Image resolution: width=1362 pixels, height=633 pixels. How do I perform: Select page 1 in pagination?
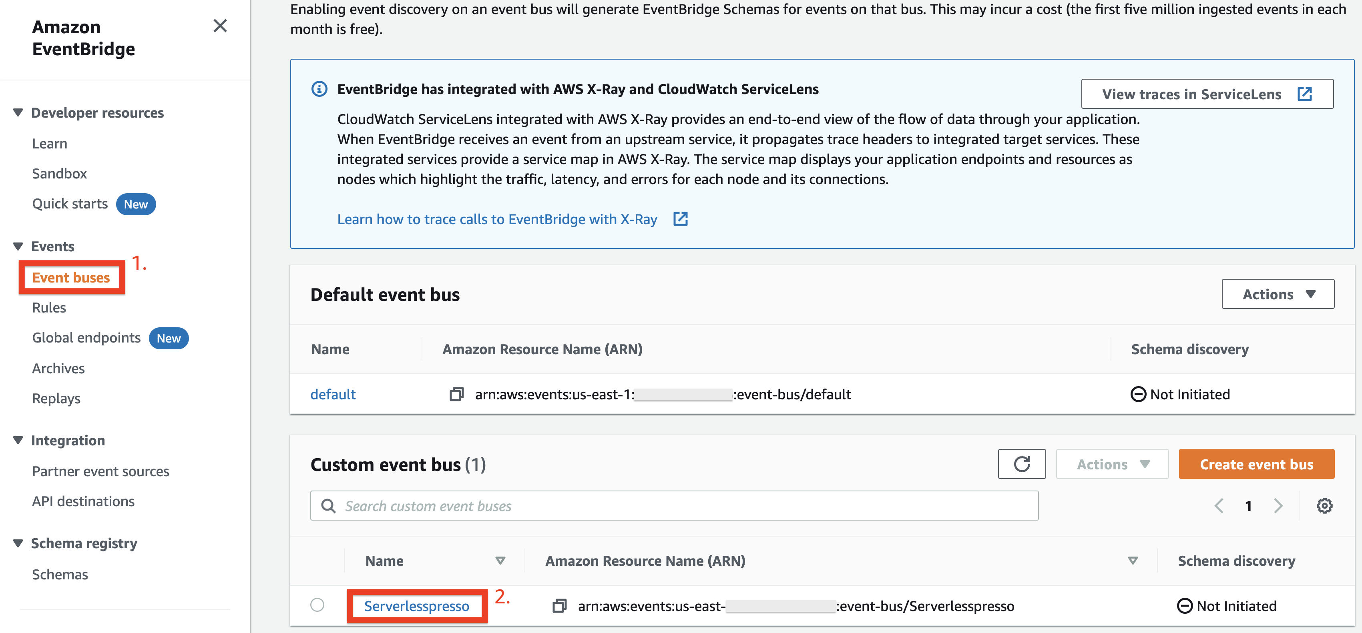[x=1248, y=506]
